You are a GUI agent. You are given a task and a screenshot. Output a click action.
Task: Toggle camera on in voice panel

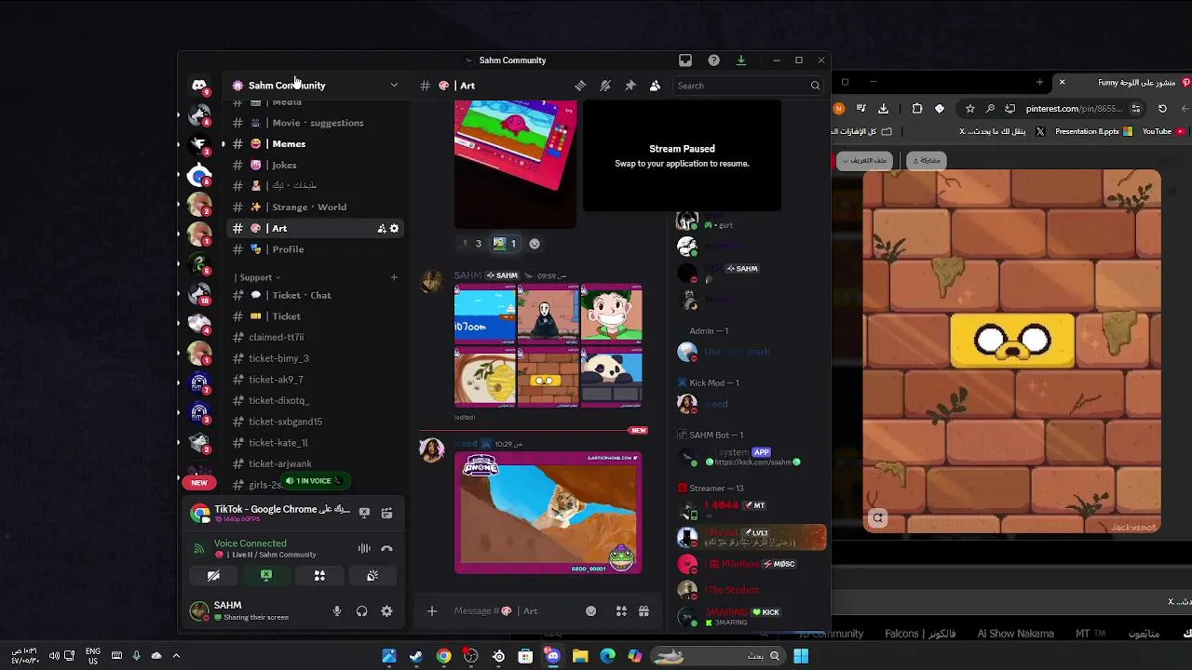coord(213,576)
